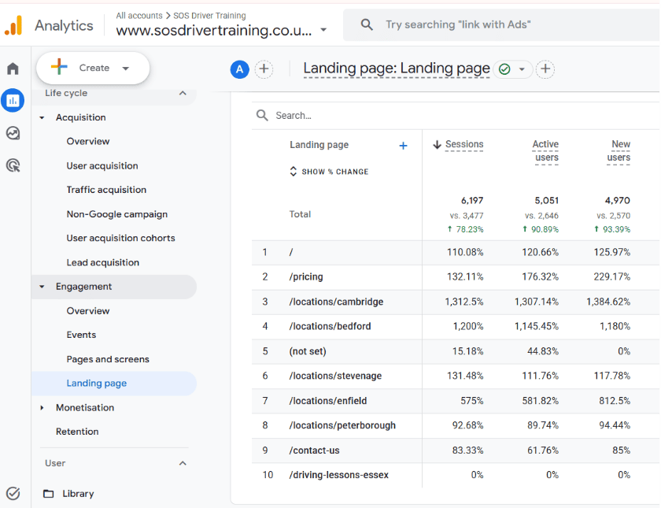Viewport: 661px width, 508px height.
Task: Open the Explore icon in sidebar
Action: (13, 133)
